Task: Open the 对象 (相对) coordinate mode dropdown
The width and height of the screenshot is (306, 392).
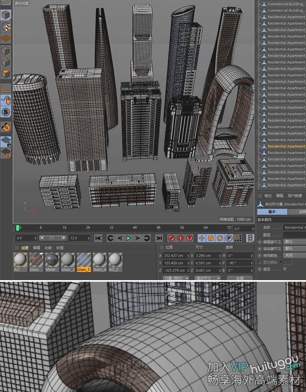Action: coord(176,278)
